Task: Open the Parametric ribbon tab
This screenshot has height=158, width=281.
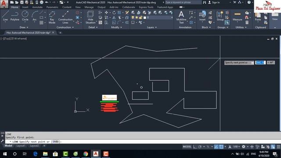Action: [x=52, y=7]
